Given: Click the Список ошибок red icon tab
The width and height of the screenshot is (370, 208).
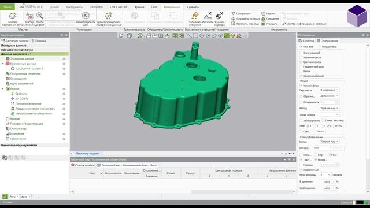Looking at the screenshot, I should pos(83,165).
